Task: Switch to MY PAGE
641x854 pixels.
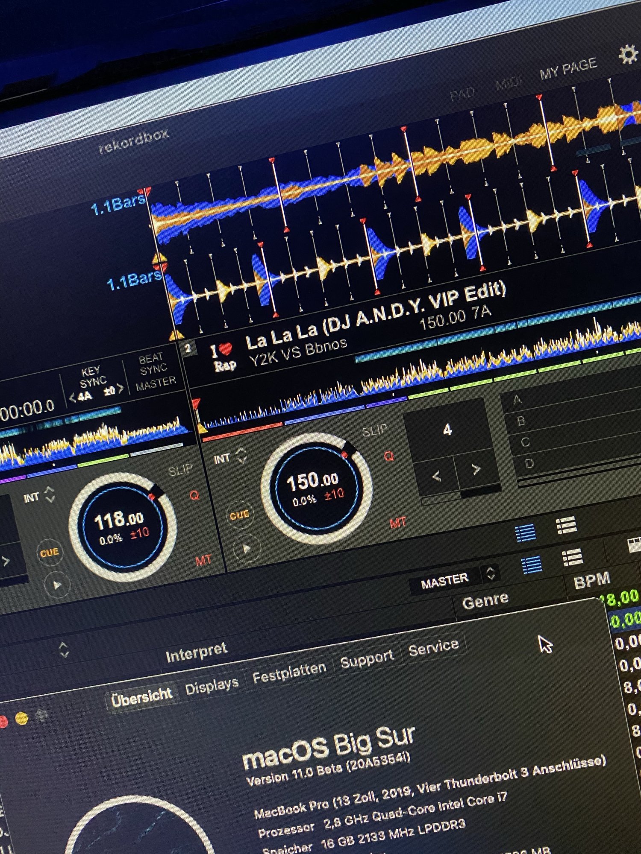Action: (x=568, y=69)
